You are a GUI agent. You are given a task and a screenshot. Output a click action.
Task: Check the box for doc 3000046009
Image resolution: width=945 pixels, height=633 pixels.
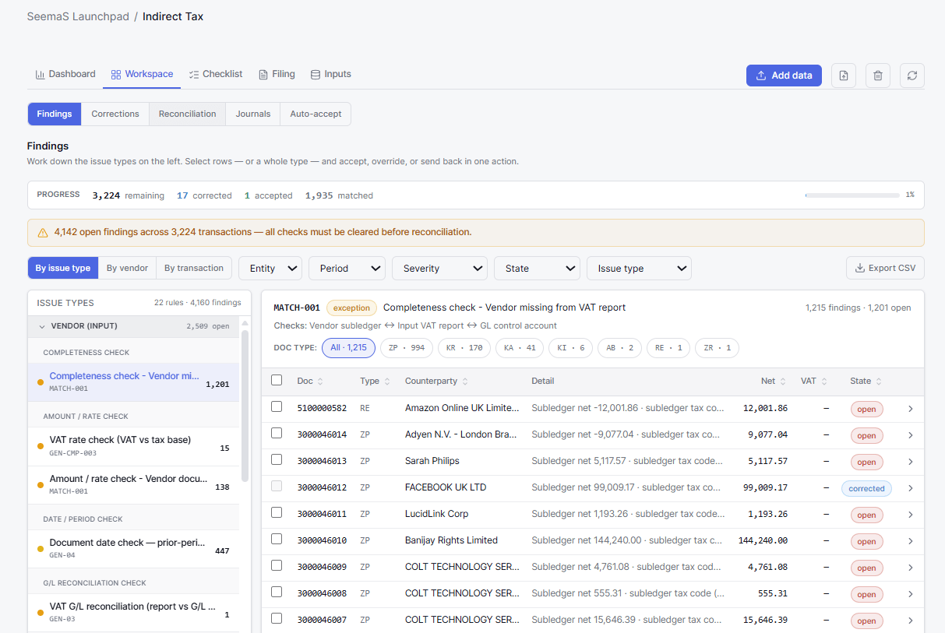pos(277,565)
